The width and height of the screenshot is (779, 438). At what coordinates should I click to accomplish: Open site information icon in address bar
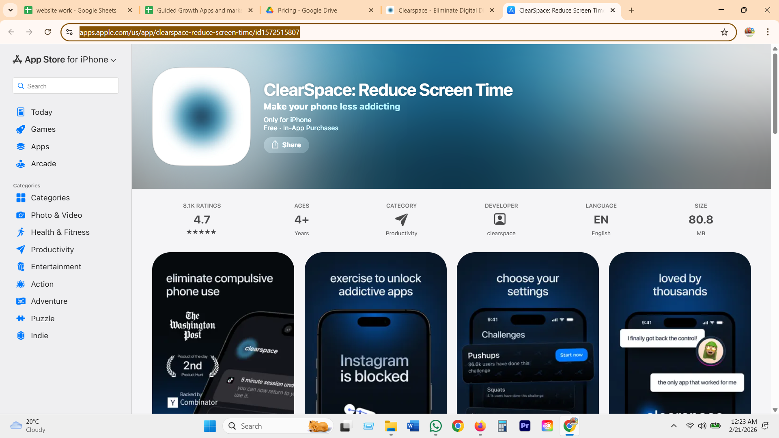coord(69,32)
